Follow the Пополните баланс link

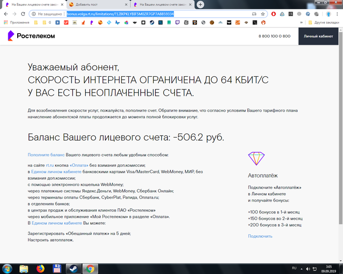pyautogui.click(x=46, y=155)
